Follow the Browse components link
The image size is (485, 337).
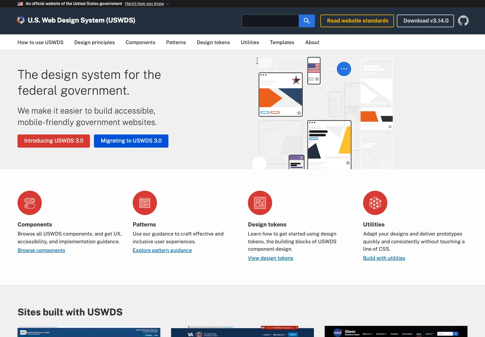click(x=41, y=250)
